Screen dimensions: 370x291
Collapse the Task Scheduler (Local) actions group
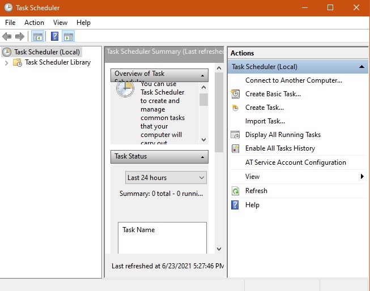[x=362, y=67]
